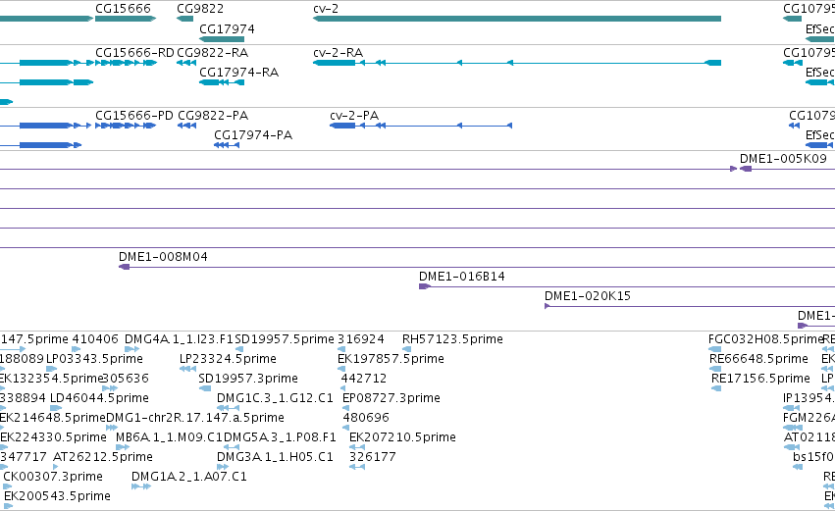Viewport: 835px width, 511px height.
Task: Click the DME1-016B14 clone label
Action: point(462,277)
